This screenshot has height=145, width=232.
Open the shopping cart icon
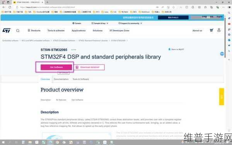[x=212, y=30]
